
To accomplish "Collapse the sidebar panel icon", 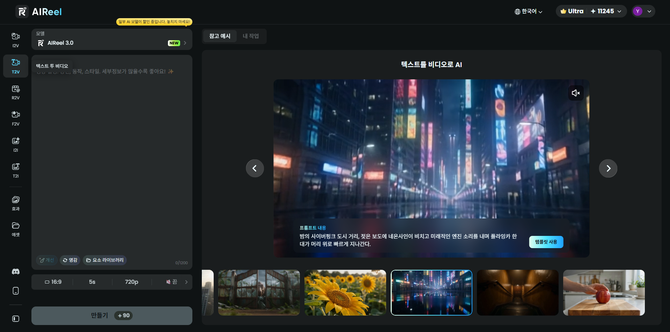I will coord(16,319).
